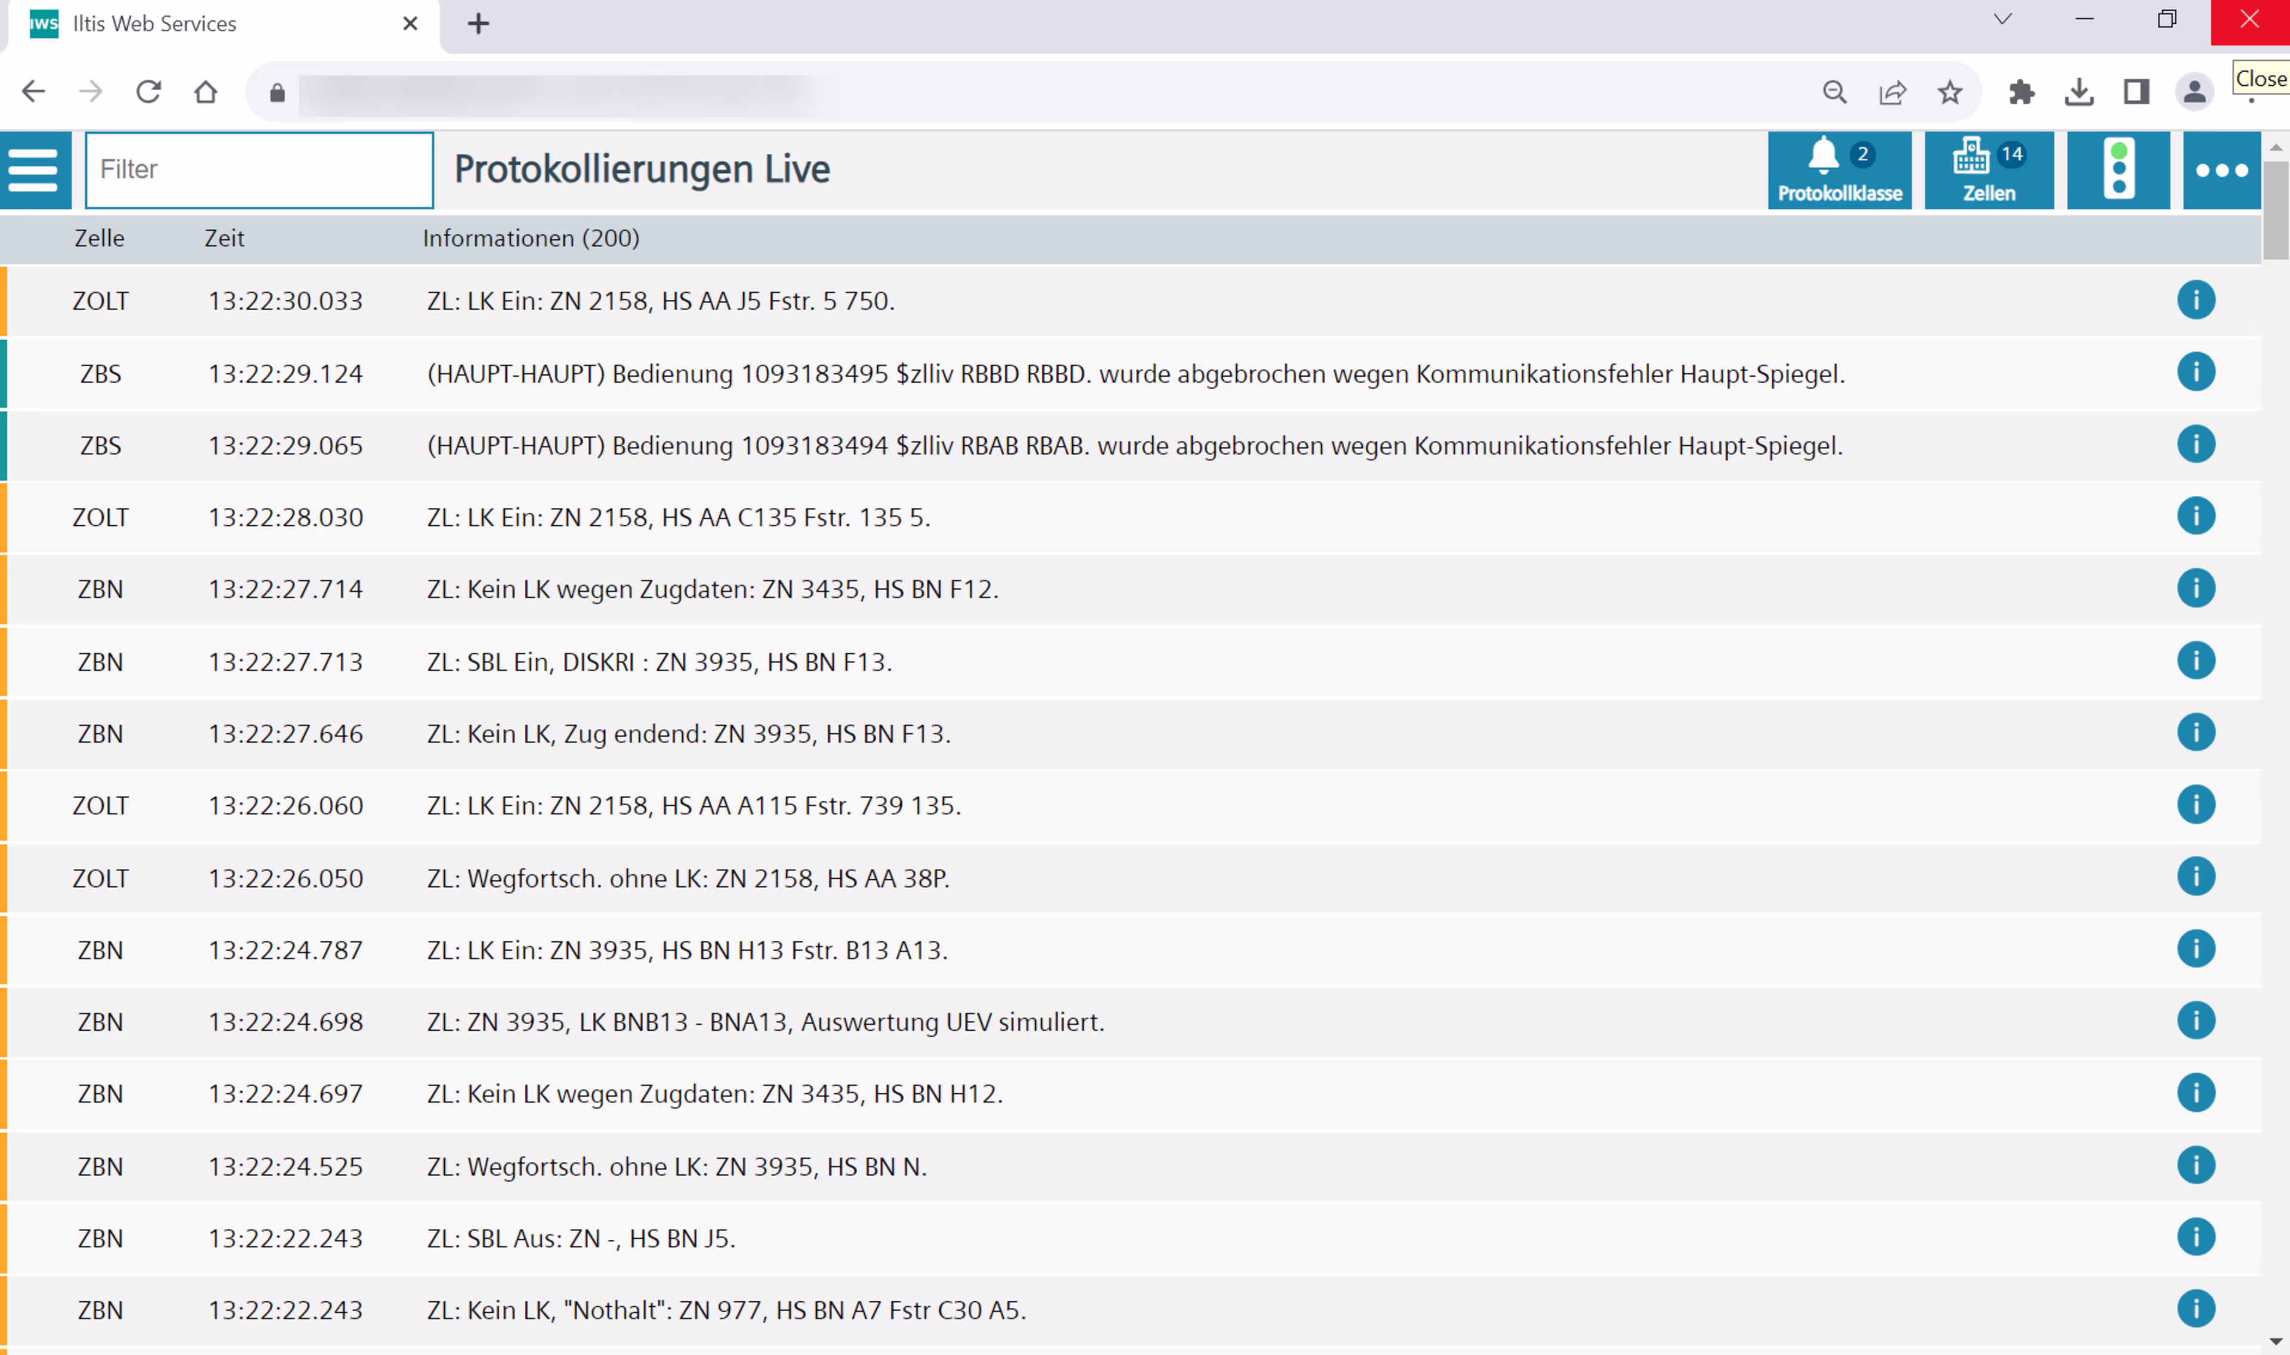Go to the browser home page

(x=206, y=91)
